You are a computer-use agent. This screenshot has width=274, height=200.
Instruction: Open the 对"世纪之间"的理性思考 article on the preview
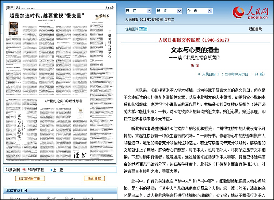[x=63, y=101]
